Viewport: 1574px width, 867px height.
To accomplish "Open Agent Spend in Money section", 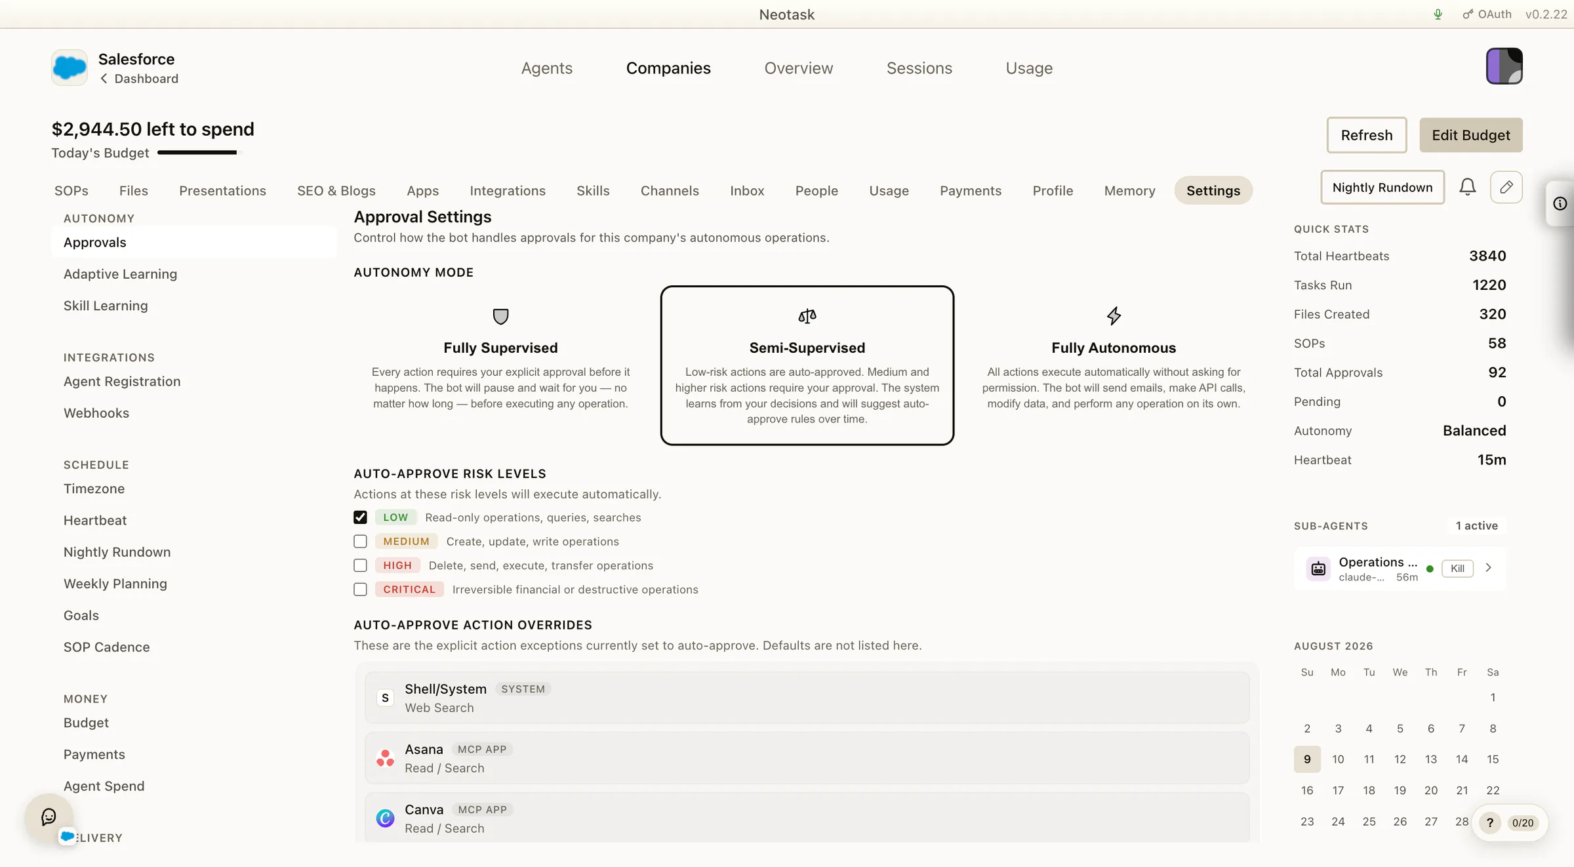I will click(x=104, y=786).
